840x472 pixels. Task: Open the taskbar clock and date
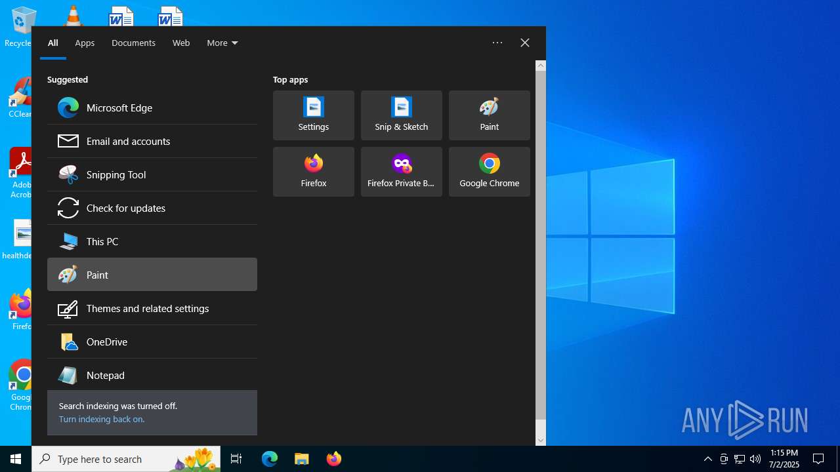[784, 459]
